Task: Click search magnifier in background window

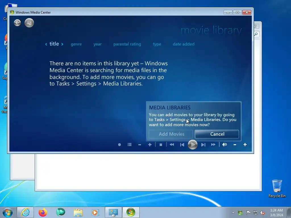Action: pyautogui.click(x=256, y=34)
